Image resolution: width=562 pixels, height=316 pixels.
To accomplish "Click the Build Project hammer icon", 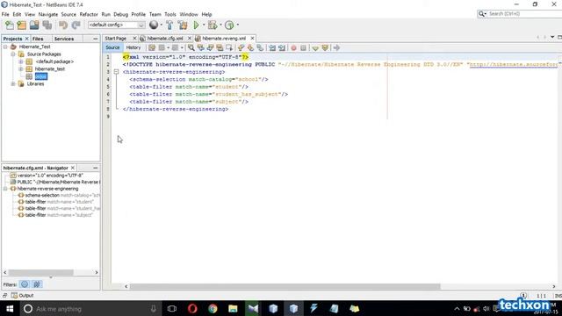I will [x=169, y=25].
